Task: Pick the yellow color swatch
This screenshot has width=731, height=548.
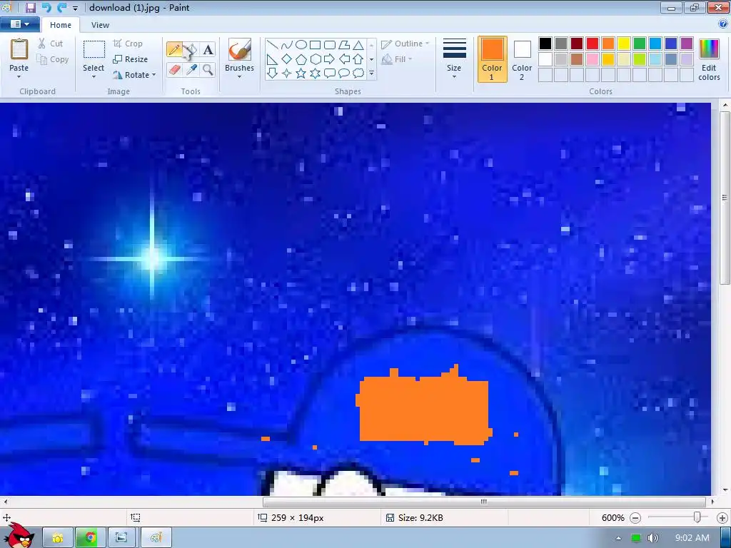Action: click(624, 44)
